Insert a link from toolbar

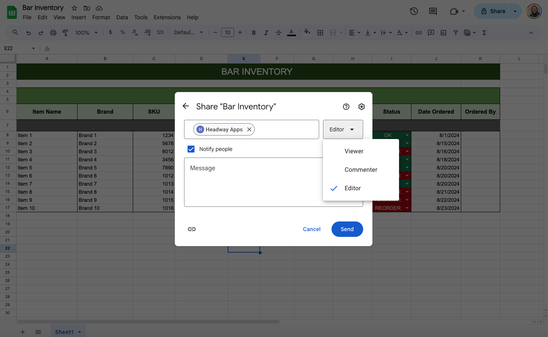coord(419,33)
